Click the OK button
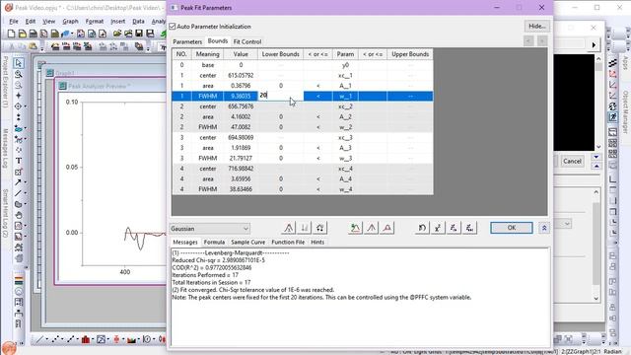Image resolution: width=631 pixels, height=355 pixels. [512, 228]
